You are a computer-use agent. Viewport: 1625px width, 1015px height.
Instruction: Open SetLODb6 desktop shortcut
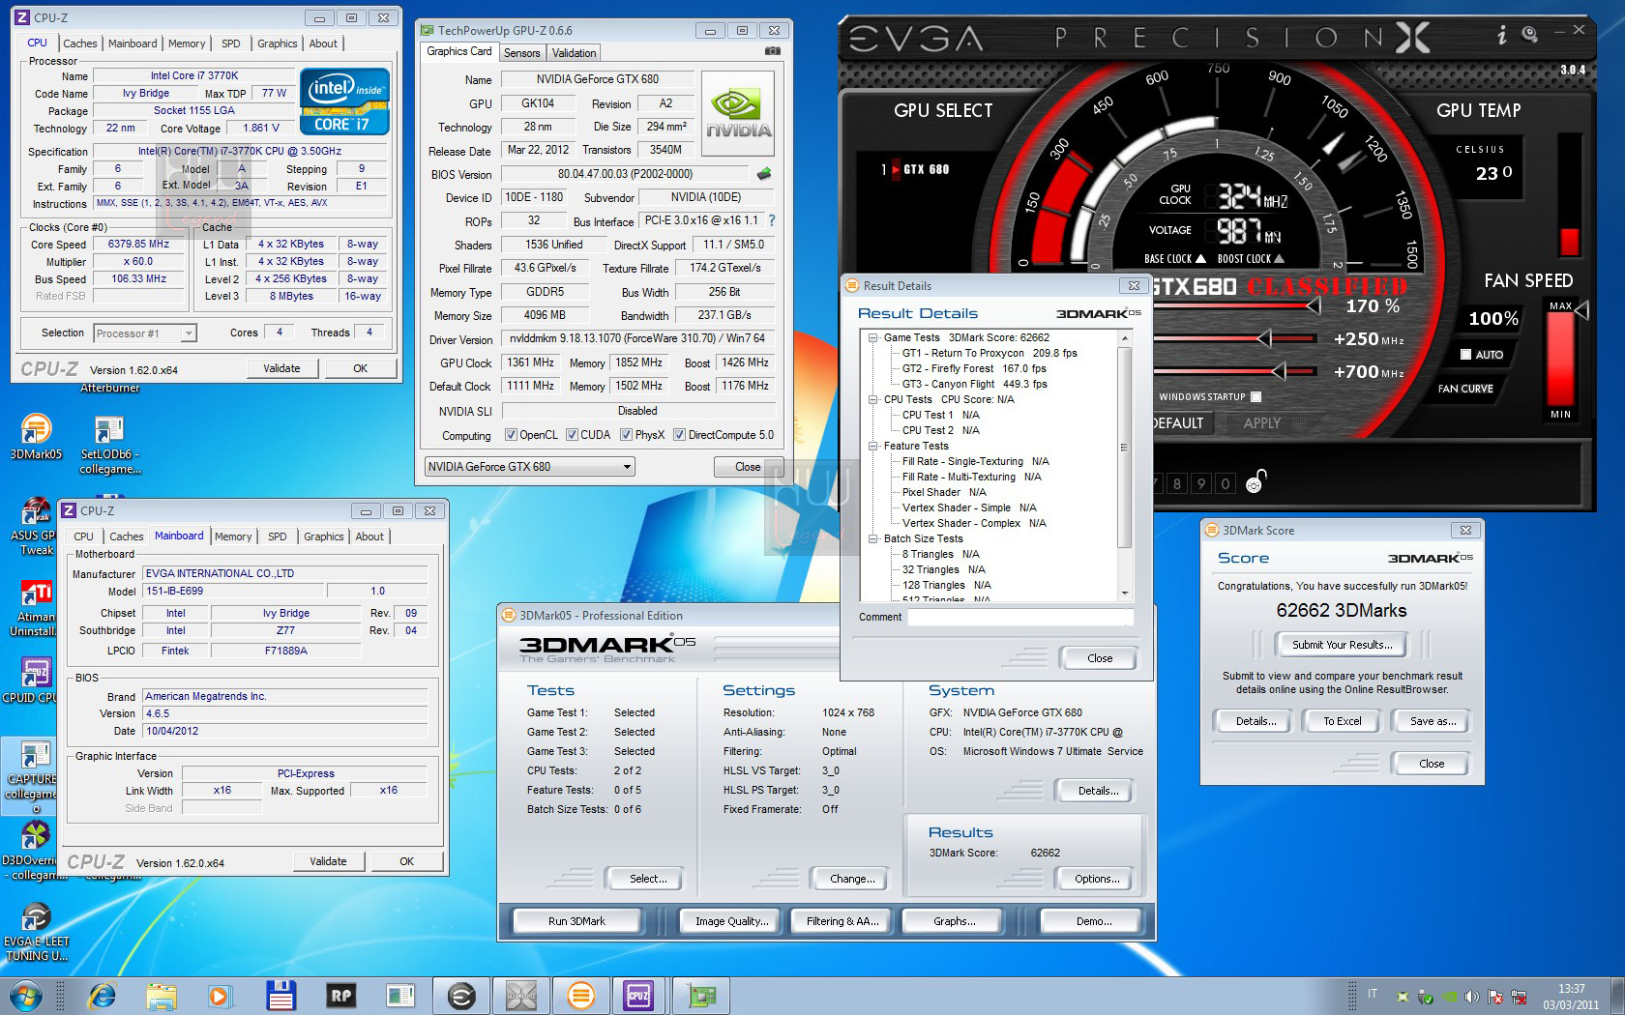(109, 445)
